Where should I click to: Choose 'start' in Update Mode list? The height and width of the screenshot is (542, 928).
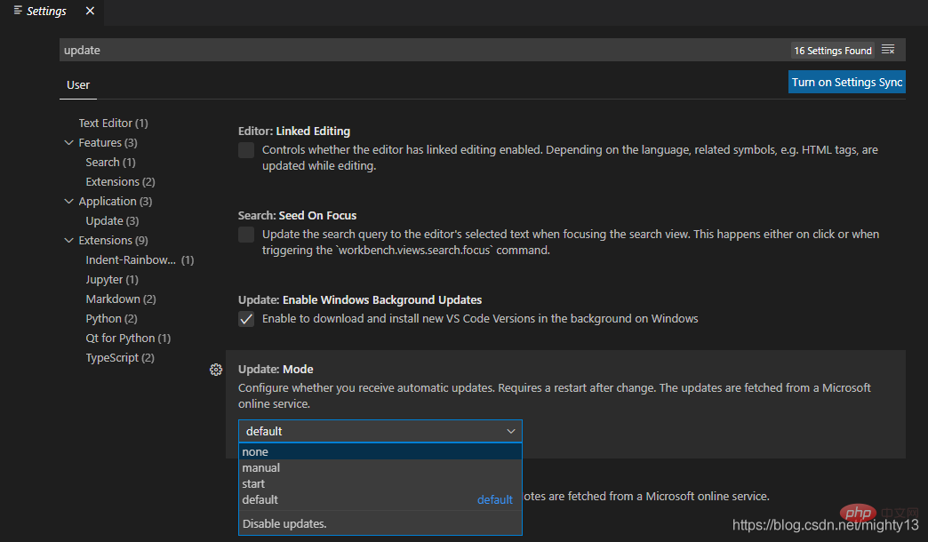pos(380,484)
